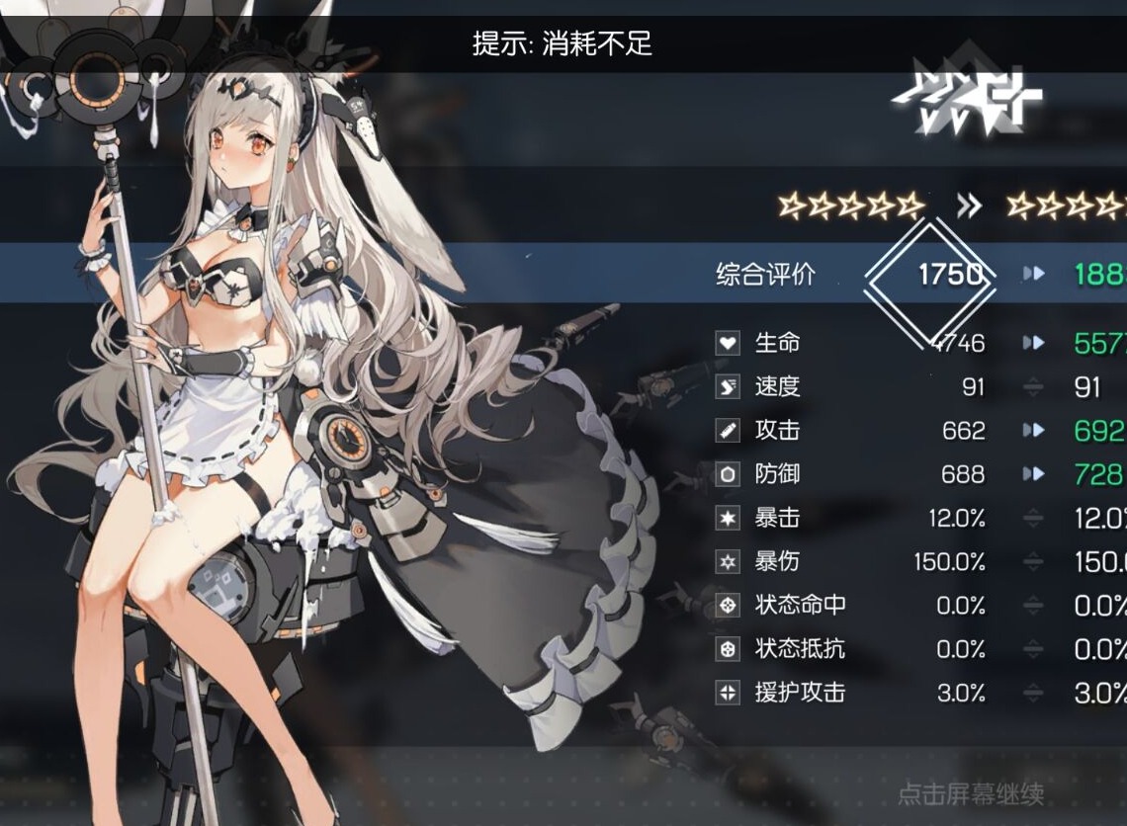
Task: Click the 综合评价 rating label
Action: coord(765,274)
